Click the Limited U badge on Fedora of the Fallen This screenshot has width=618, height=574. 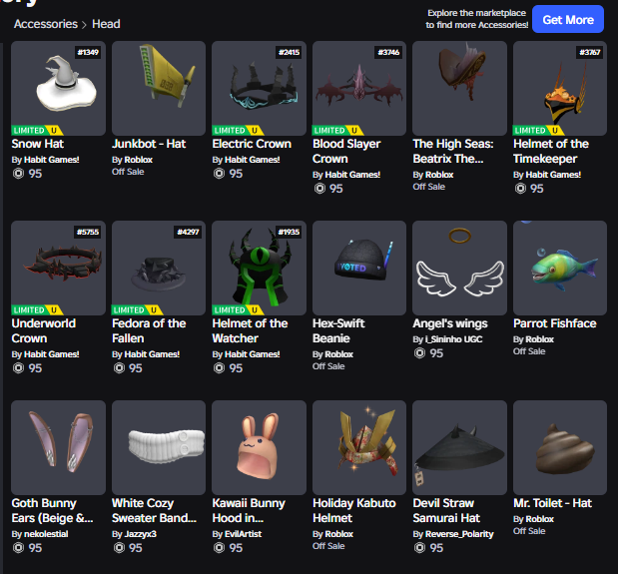click(x=137, y=310)
